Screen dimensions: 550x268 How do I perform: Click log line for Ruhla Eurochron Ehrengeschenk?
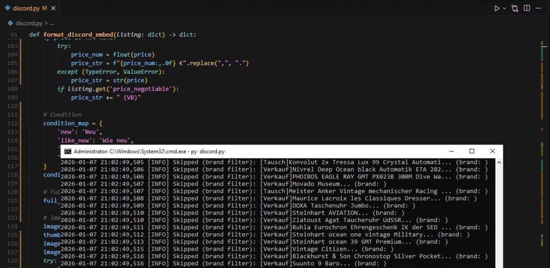coord(274,227)
